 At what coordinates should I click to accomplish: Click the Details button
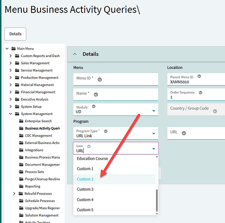coord(16,34)
